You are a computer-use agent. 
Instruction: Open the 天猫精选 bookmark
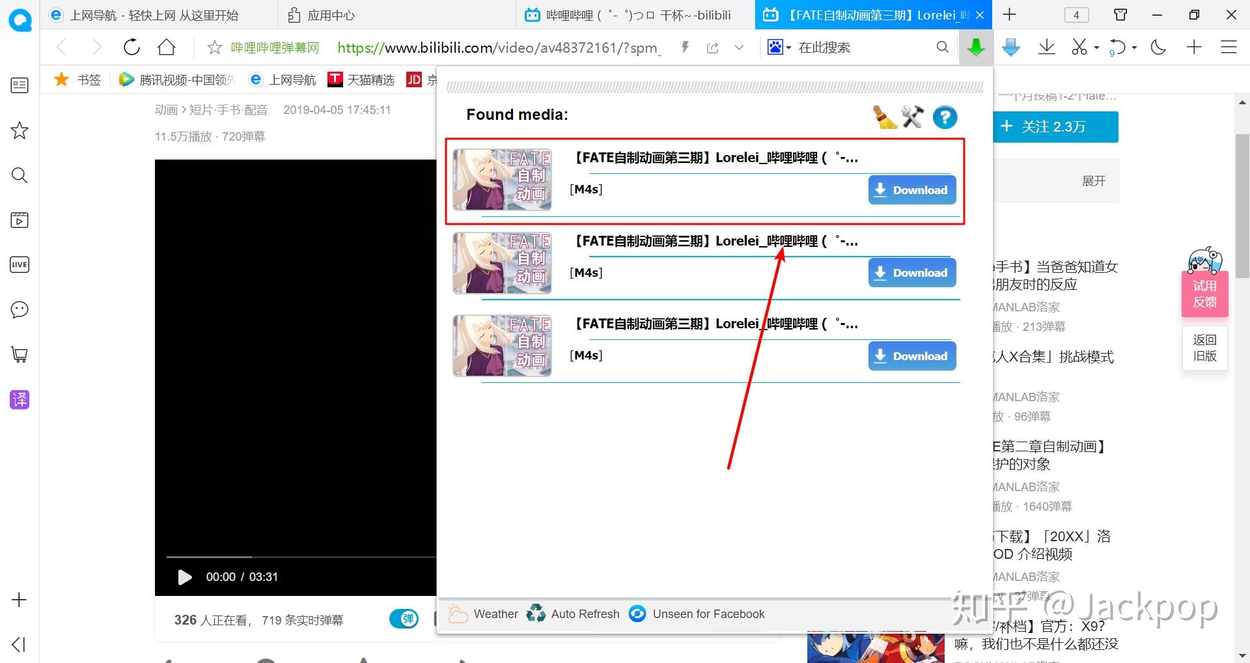(x=361, y=79)
